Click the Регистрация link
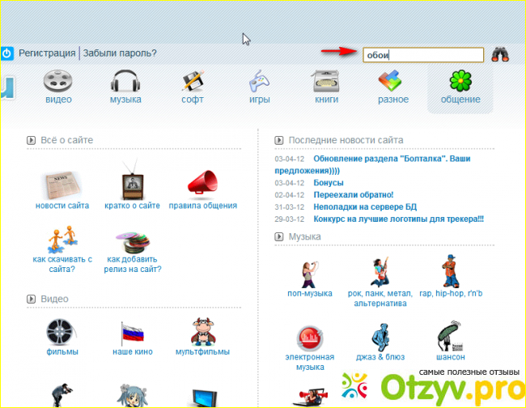Image resolution: width=526 pixels, height=408 pixels. pyautogui.click(x=47, y=53)
